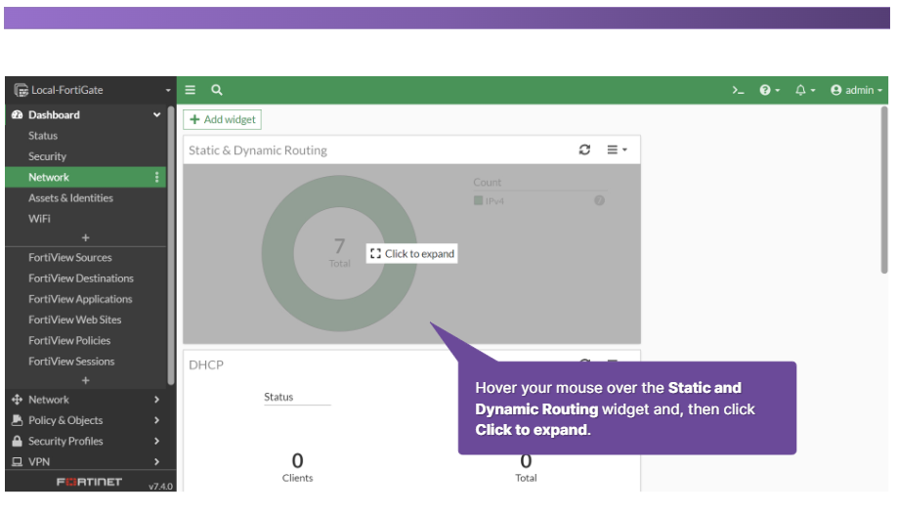Open FortiView Sources

pos(70,257)
